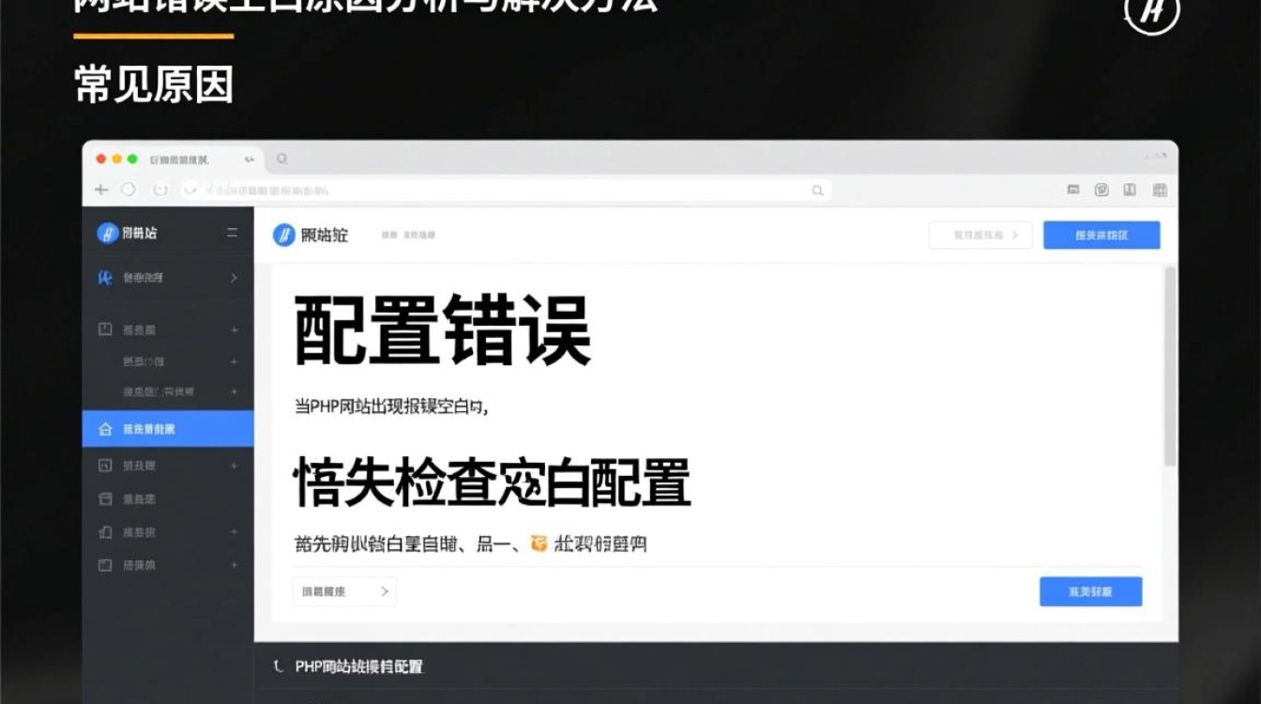
Task: Click the sentence starting '当PHP网站出现'
Action: (x=391, y=407)
